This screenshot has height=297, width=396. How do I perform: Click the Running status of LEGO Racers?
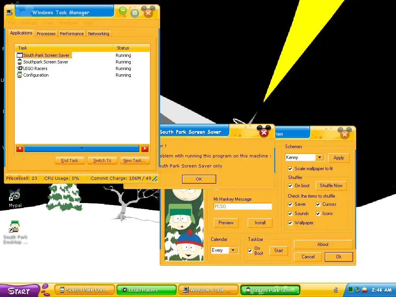(x=123, y=68)
